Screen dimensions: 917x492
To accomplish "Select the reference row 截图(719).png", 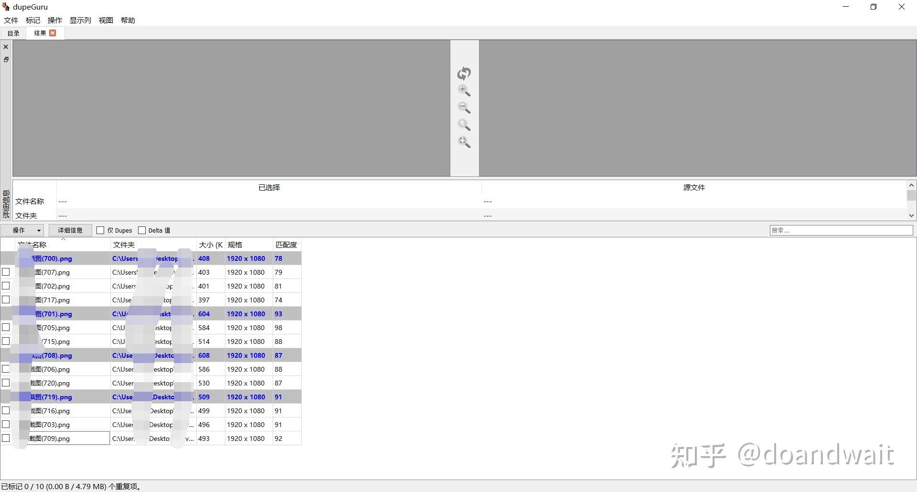I will (151, 397).
